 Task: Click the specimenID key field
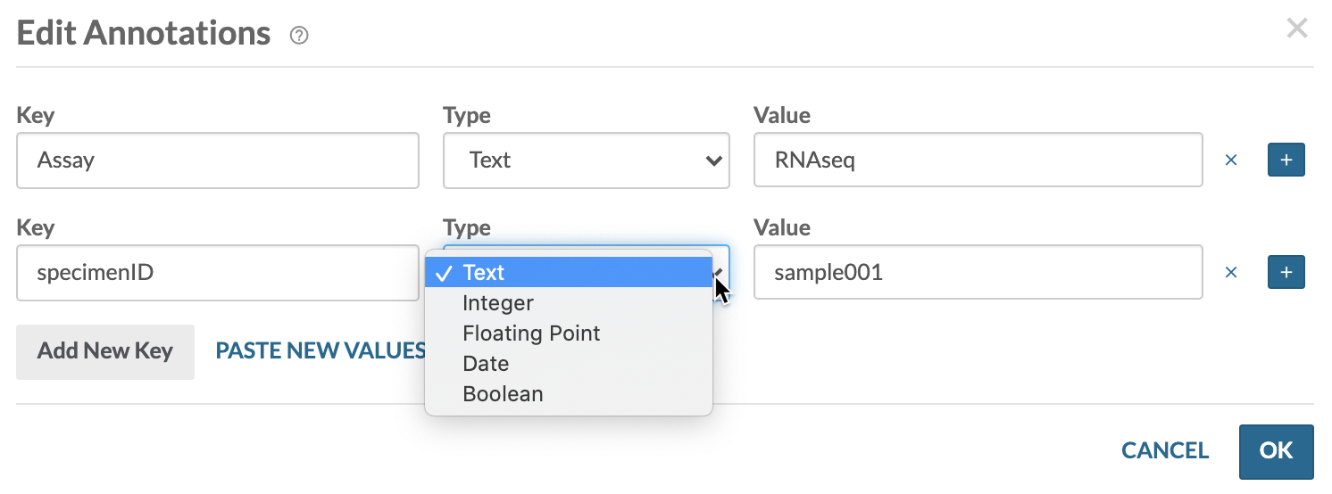tap(217, 273)
